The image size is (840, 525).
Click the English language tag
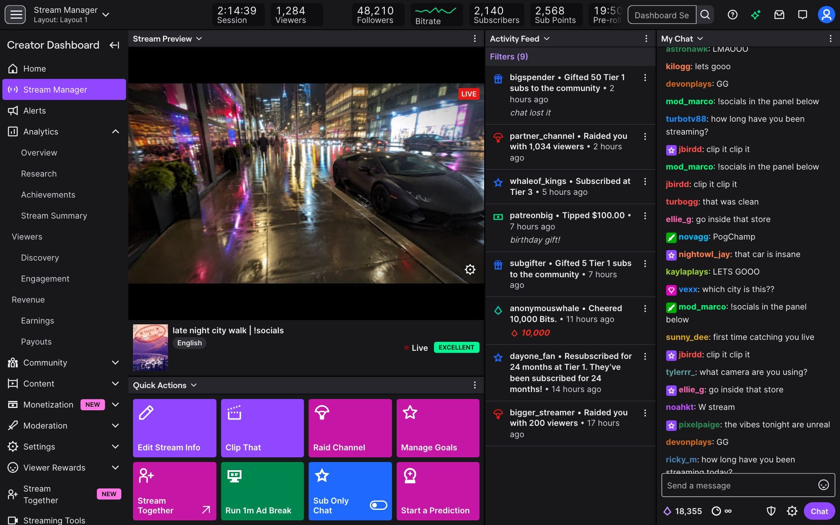(189, 343)
